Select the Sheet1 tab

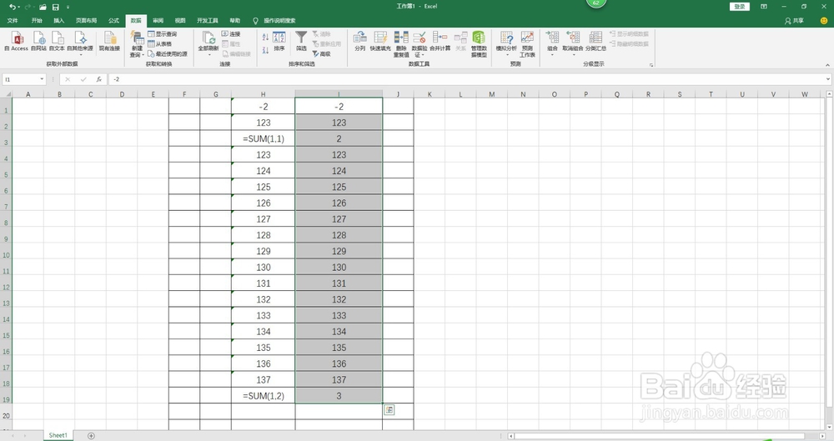pos(58,435)
